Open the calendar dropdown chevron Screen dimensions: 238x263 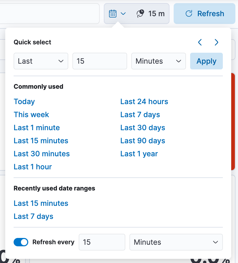(x=123, y=14)
